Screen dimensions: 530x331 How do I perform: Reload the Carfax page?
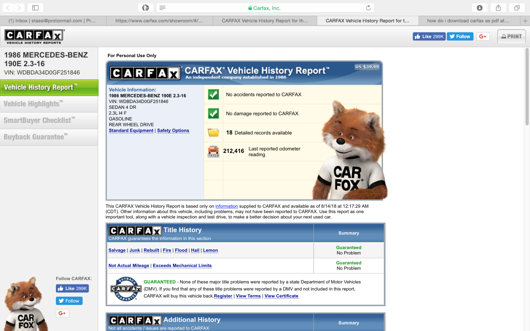[x=368, y=8]
